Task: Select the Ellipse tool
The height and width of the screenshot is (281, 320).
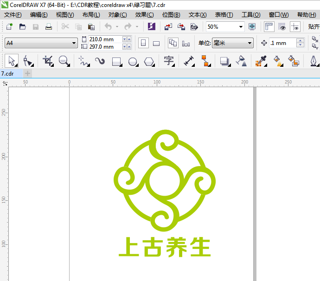Action: pyautogui.click(x=133, y=61)
